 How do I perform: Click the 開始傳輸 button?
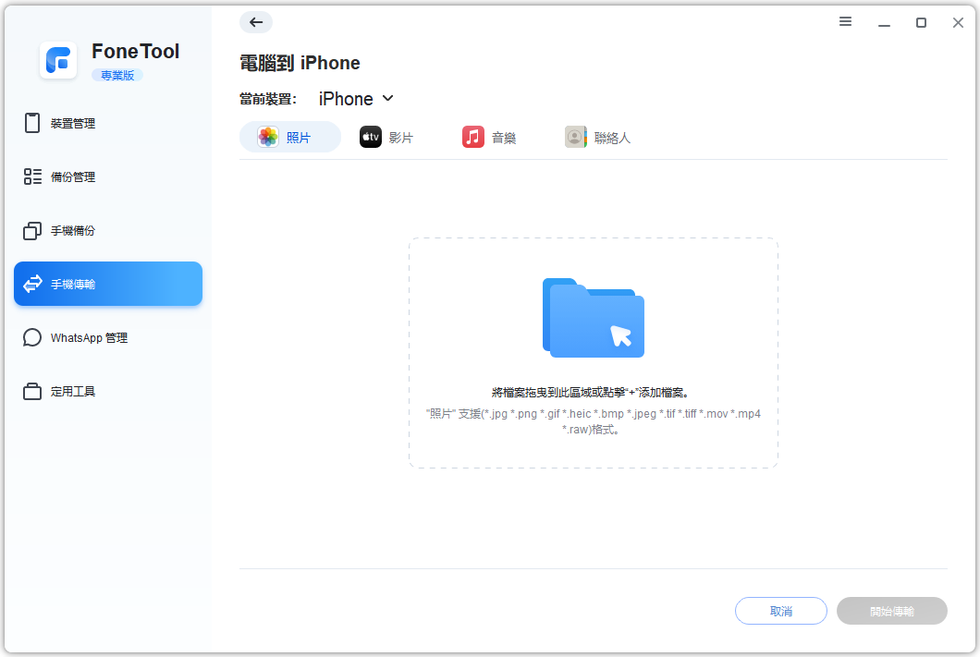point(891,611)
